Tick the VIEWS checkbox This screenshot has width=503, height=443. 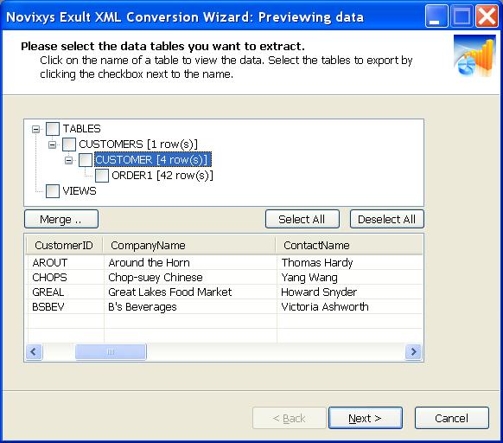53,191
